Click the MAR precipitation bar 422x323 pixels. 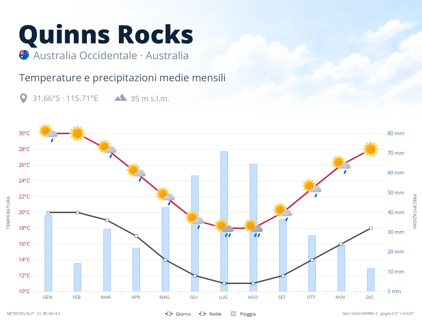point(107,260)
